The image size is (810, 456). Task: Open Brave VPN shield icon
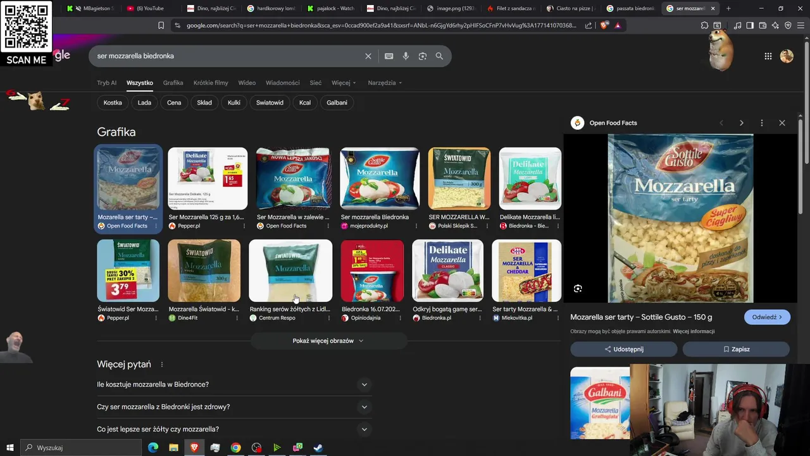[788, 25]
